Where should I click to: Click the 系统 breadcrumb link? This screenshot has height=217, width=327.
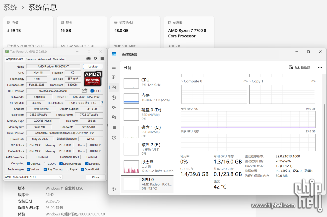(10, 7)
